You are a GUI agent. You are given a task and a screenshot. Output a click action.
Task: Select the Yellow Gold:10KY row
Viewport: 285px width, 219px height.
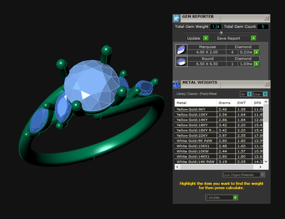point(219,115)
